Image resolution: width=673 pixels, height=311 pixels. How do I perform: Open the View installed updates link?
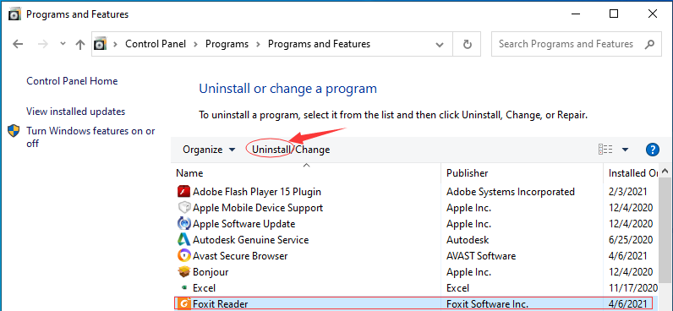tap(75, 112)
